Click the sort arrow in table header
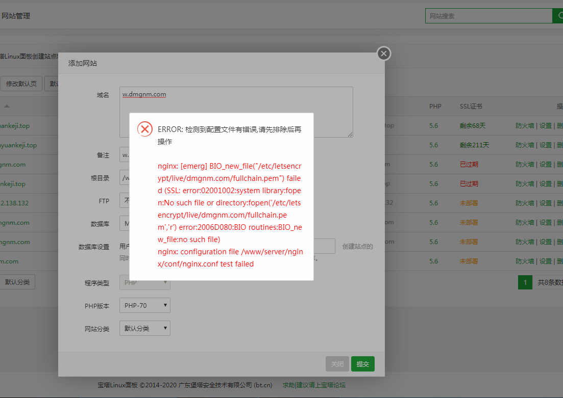Screen dimensions: 563x398 7,106
